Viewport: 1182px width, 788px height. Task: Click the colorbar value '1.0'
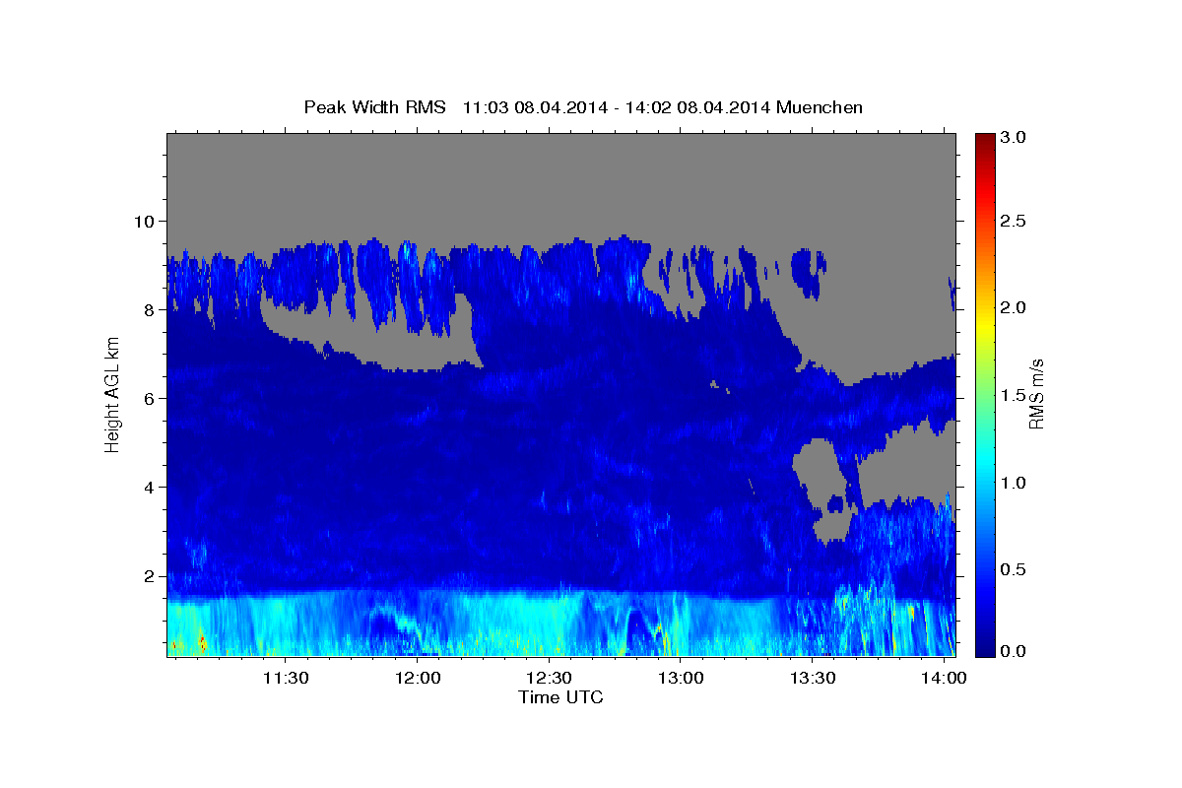(1016, 482)
